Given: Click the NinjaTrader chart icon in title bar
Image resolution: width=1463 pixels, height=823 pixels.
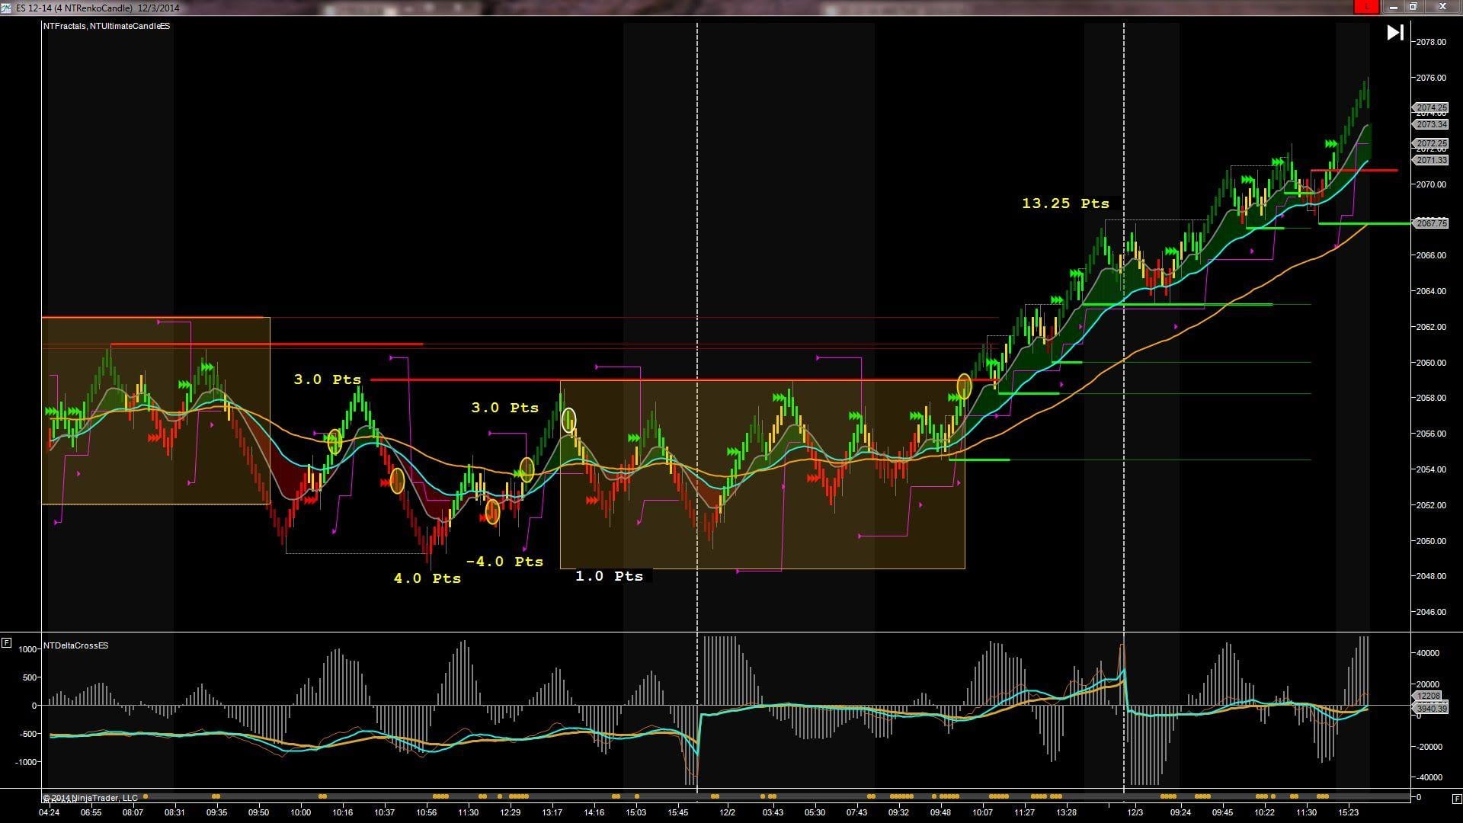Looking at the screenshot, I should coord(6,8).
